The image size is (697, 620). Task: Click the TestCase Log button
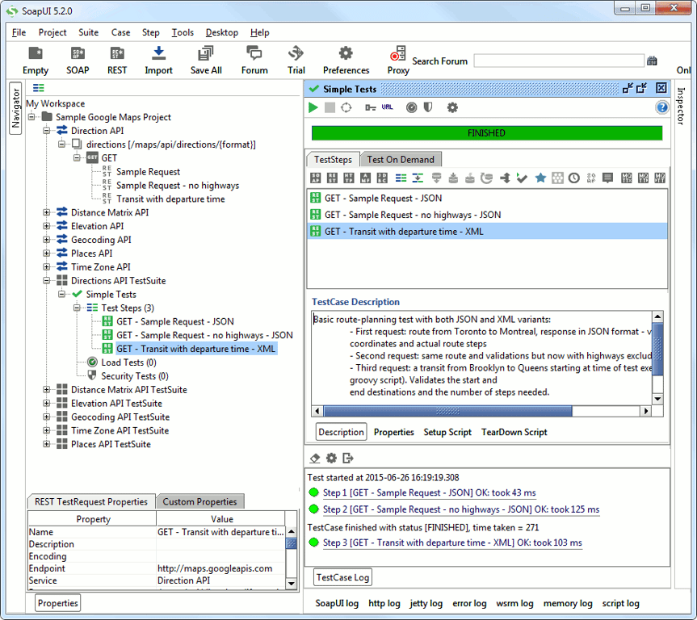point(342,577)
